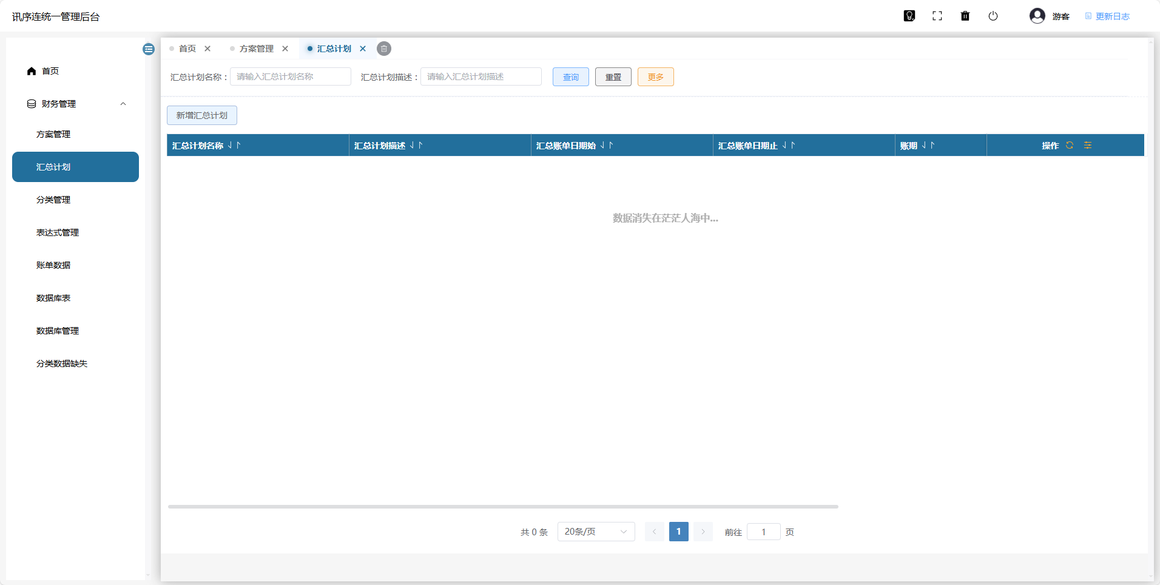The image size is (1160, 585).
Task: Switch to the 首页 tab
Action: coord(187,49)
